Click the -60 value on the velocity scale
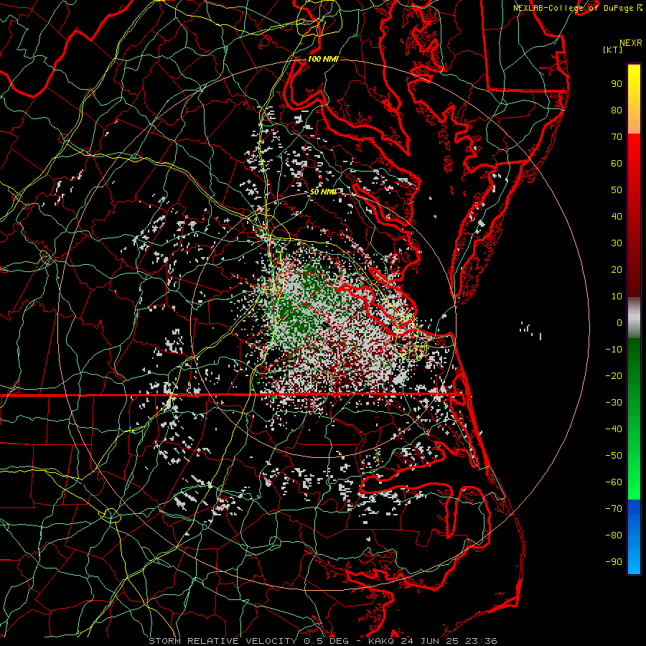646x646 pixels. point(614,482)
